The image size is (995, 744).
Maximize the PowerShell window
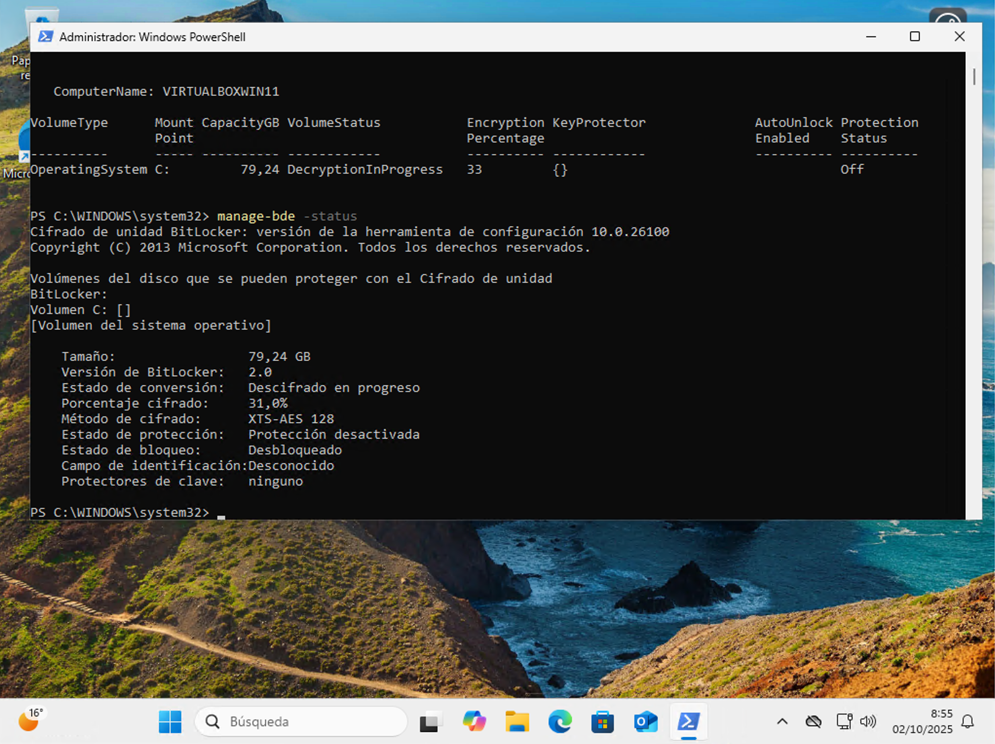click(x=915, y=37)
